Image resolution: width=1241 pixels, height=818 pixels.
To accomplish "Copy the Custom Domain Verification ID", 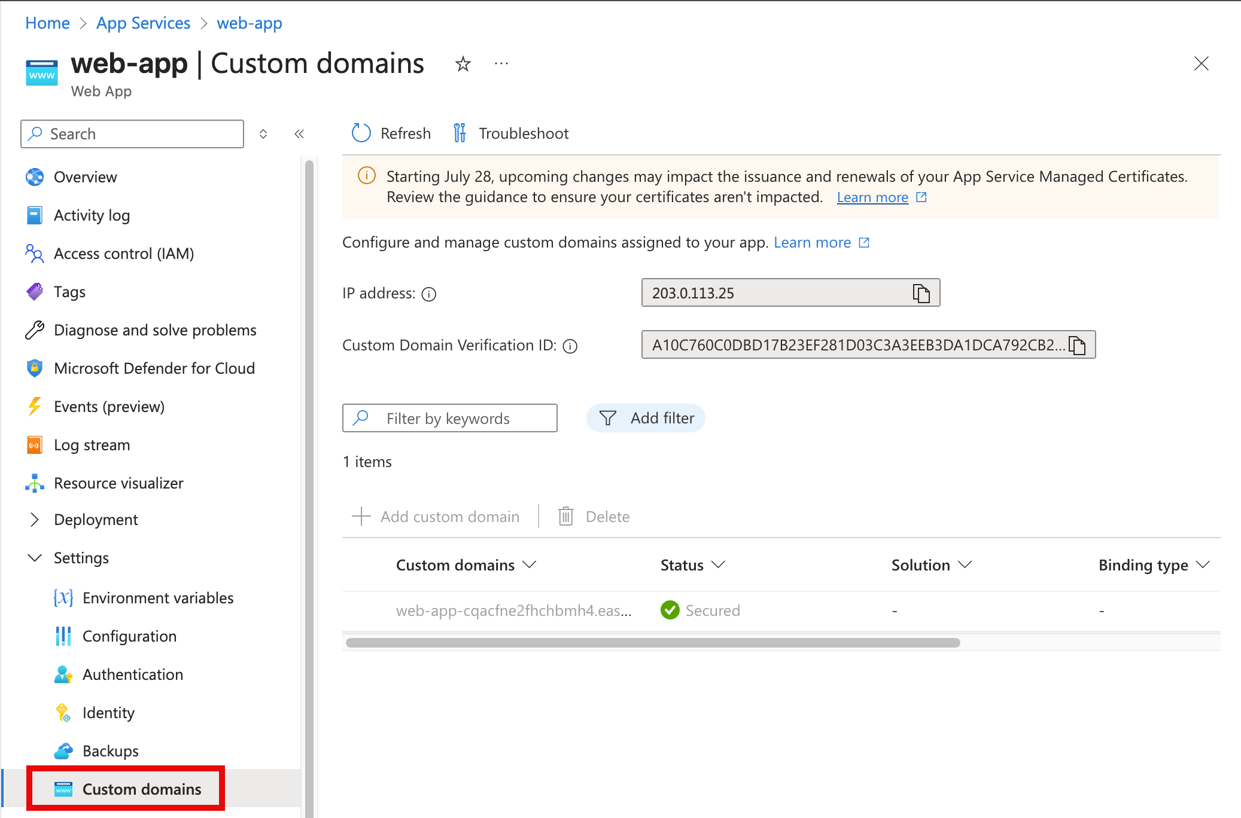I will 1078,345.
